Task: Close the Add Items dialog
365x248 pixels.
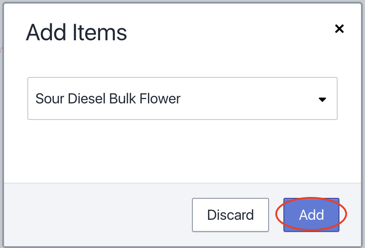Action: 339,29
